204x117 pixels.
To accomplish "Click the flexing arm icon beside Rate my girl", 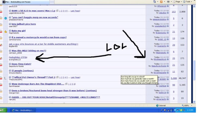I will tap(5, 31).
